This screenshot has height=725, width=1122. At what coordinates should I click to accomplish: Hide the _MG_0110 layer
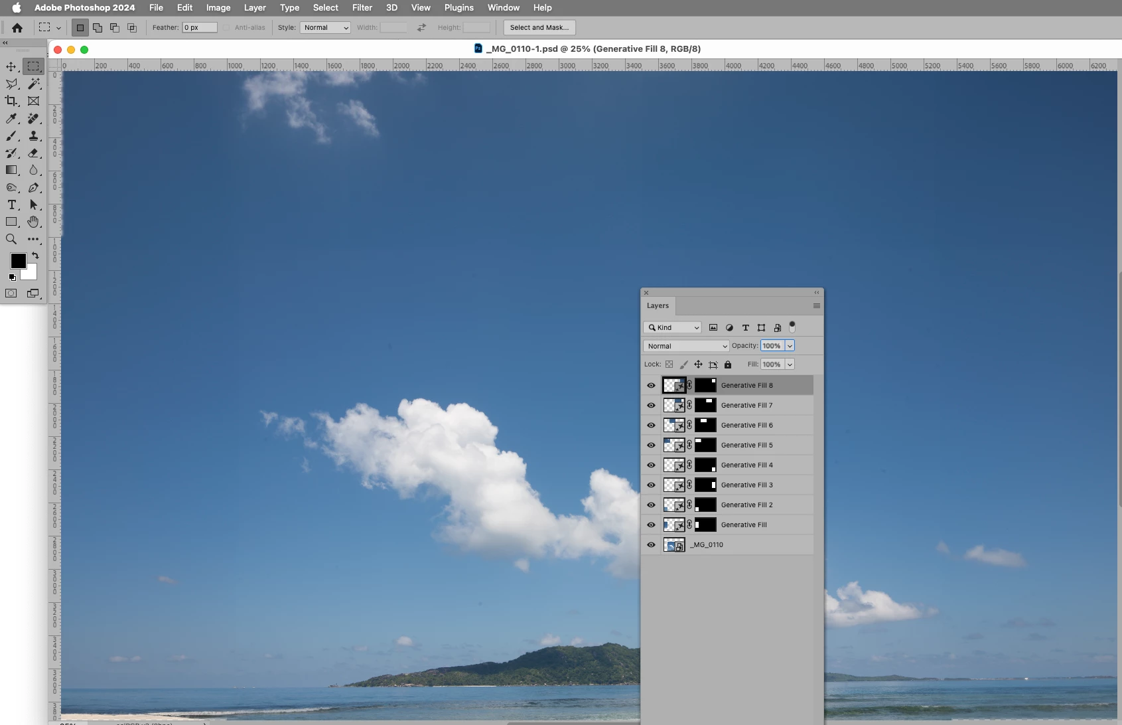[x=651, y=544]
